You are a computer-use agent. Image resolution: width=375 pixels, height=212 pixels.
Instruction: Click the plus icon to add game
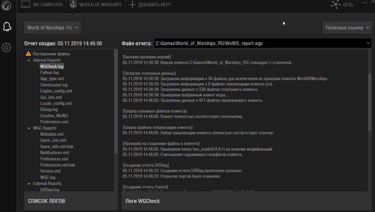132,4
